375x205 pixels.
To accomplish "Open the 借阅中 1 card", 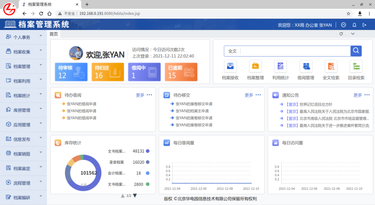I will pyautogui.click(x=144, y=72).
